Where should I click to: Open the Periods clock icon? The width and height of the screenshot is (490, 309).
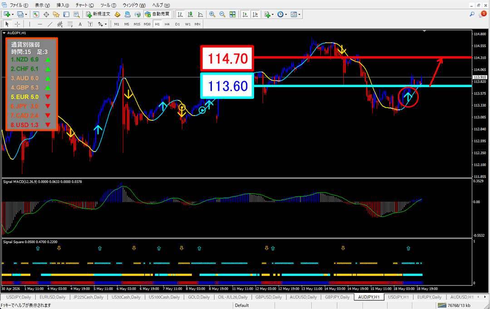click(x=280, y=15)
